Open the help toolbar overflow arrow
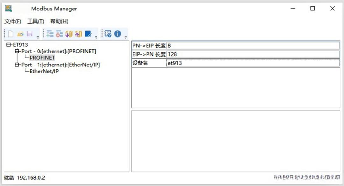 coord(125,38)
